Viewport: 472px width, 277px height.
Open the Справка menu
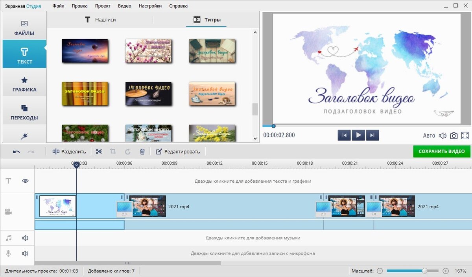(x=178, y=6)
